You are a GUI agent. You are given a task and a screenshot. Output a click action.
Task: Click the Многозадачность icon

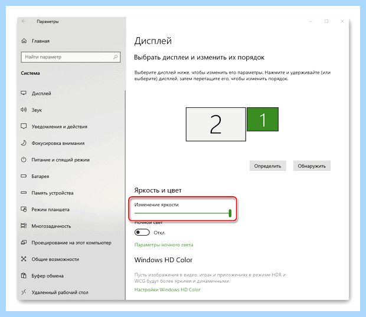tap(24, 226)
